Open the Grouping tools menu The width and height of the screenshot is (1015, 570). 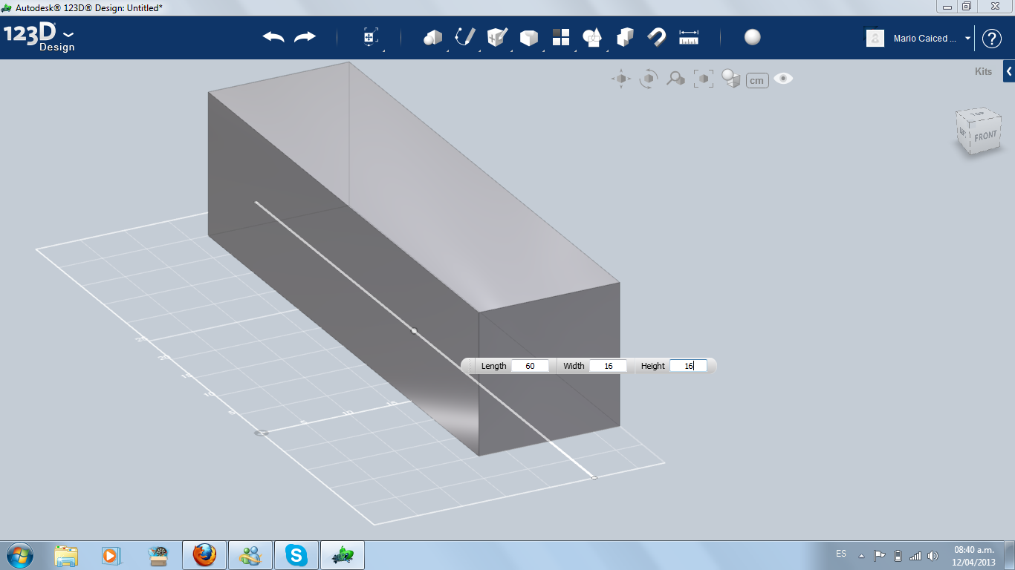(x=592, y=37)
